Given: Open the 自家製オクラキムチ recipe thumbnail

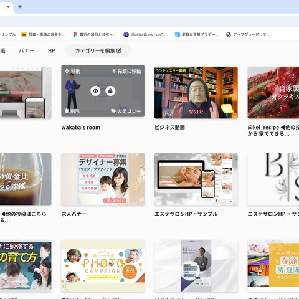Looking at the screenshot, I should click(x=273, y=93).
